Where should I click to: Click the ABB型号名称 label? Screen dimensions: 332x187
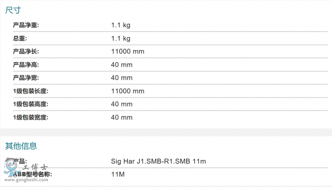[x=32, y=174]
